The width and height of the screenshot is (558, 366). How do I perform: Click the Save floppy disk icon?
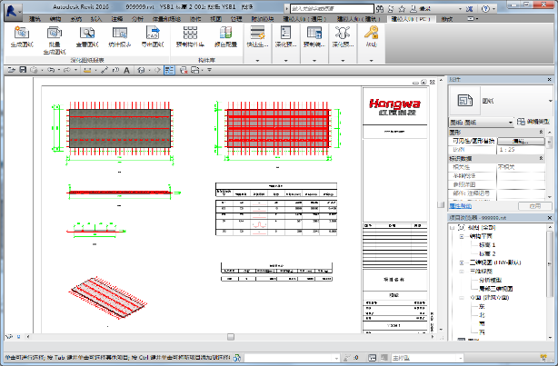pos(23,70)
